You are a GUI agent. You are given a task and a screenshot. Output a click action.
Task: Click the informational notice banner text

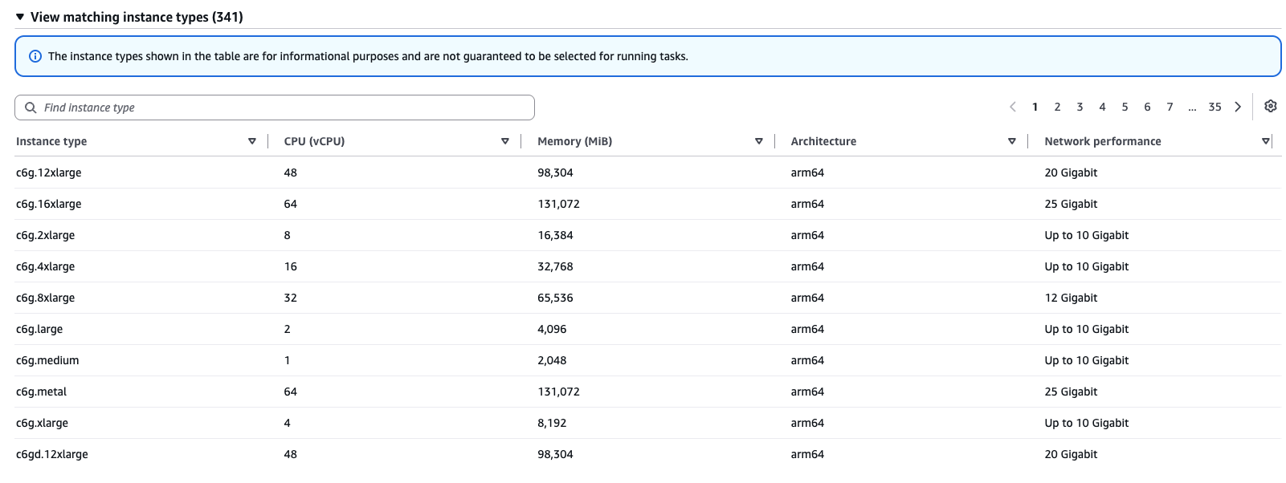click(368, 56)
